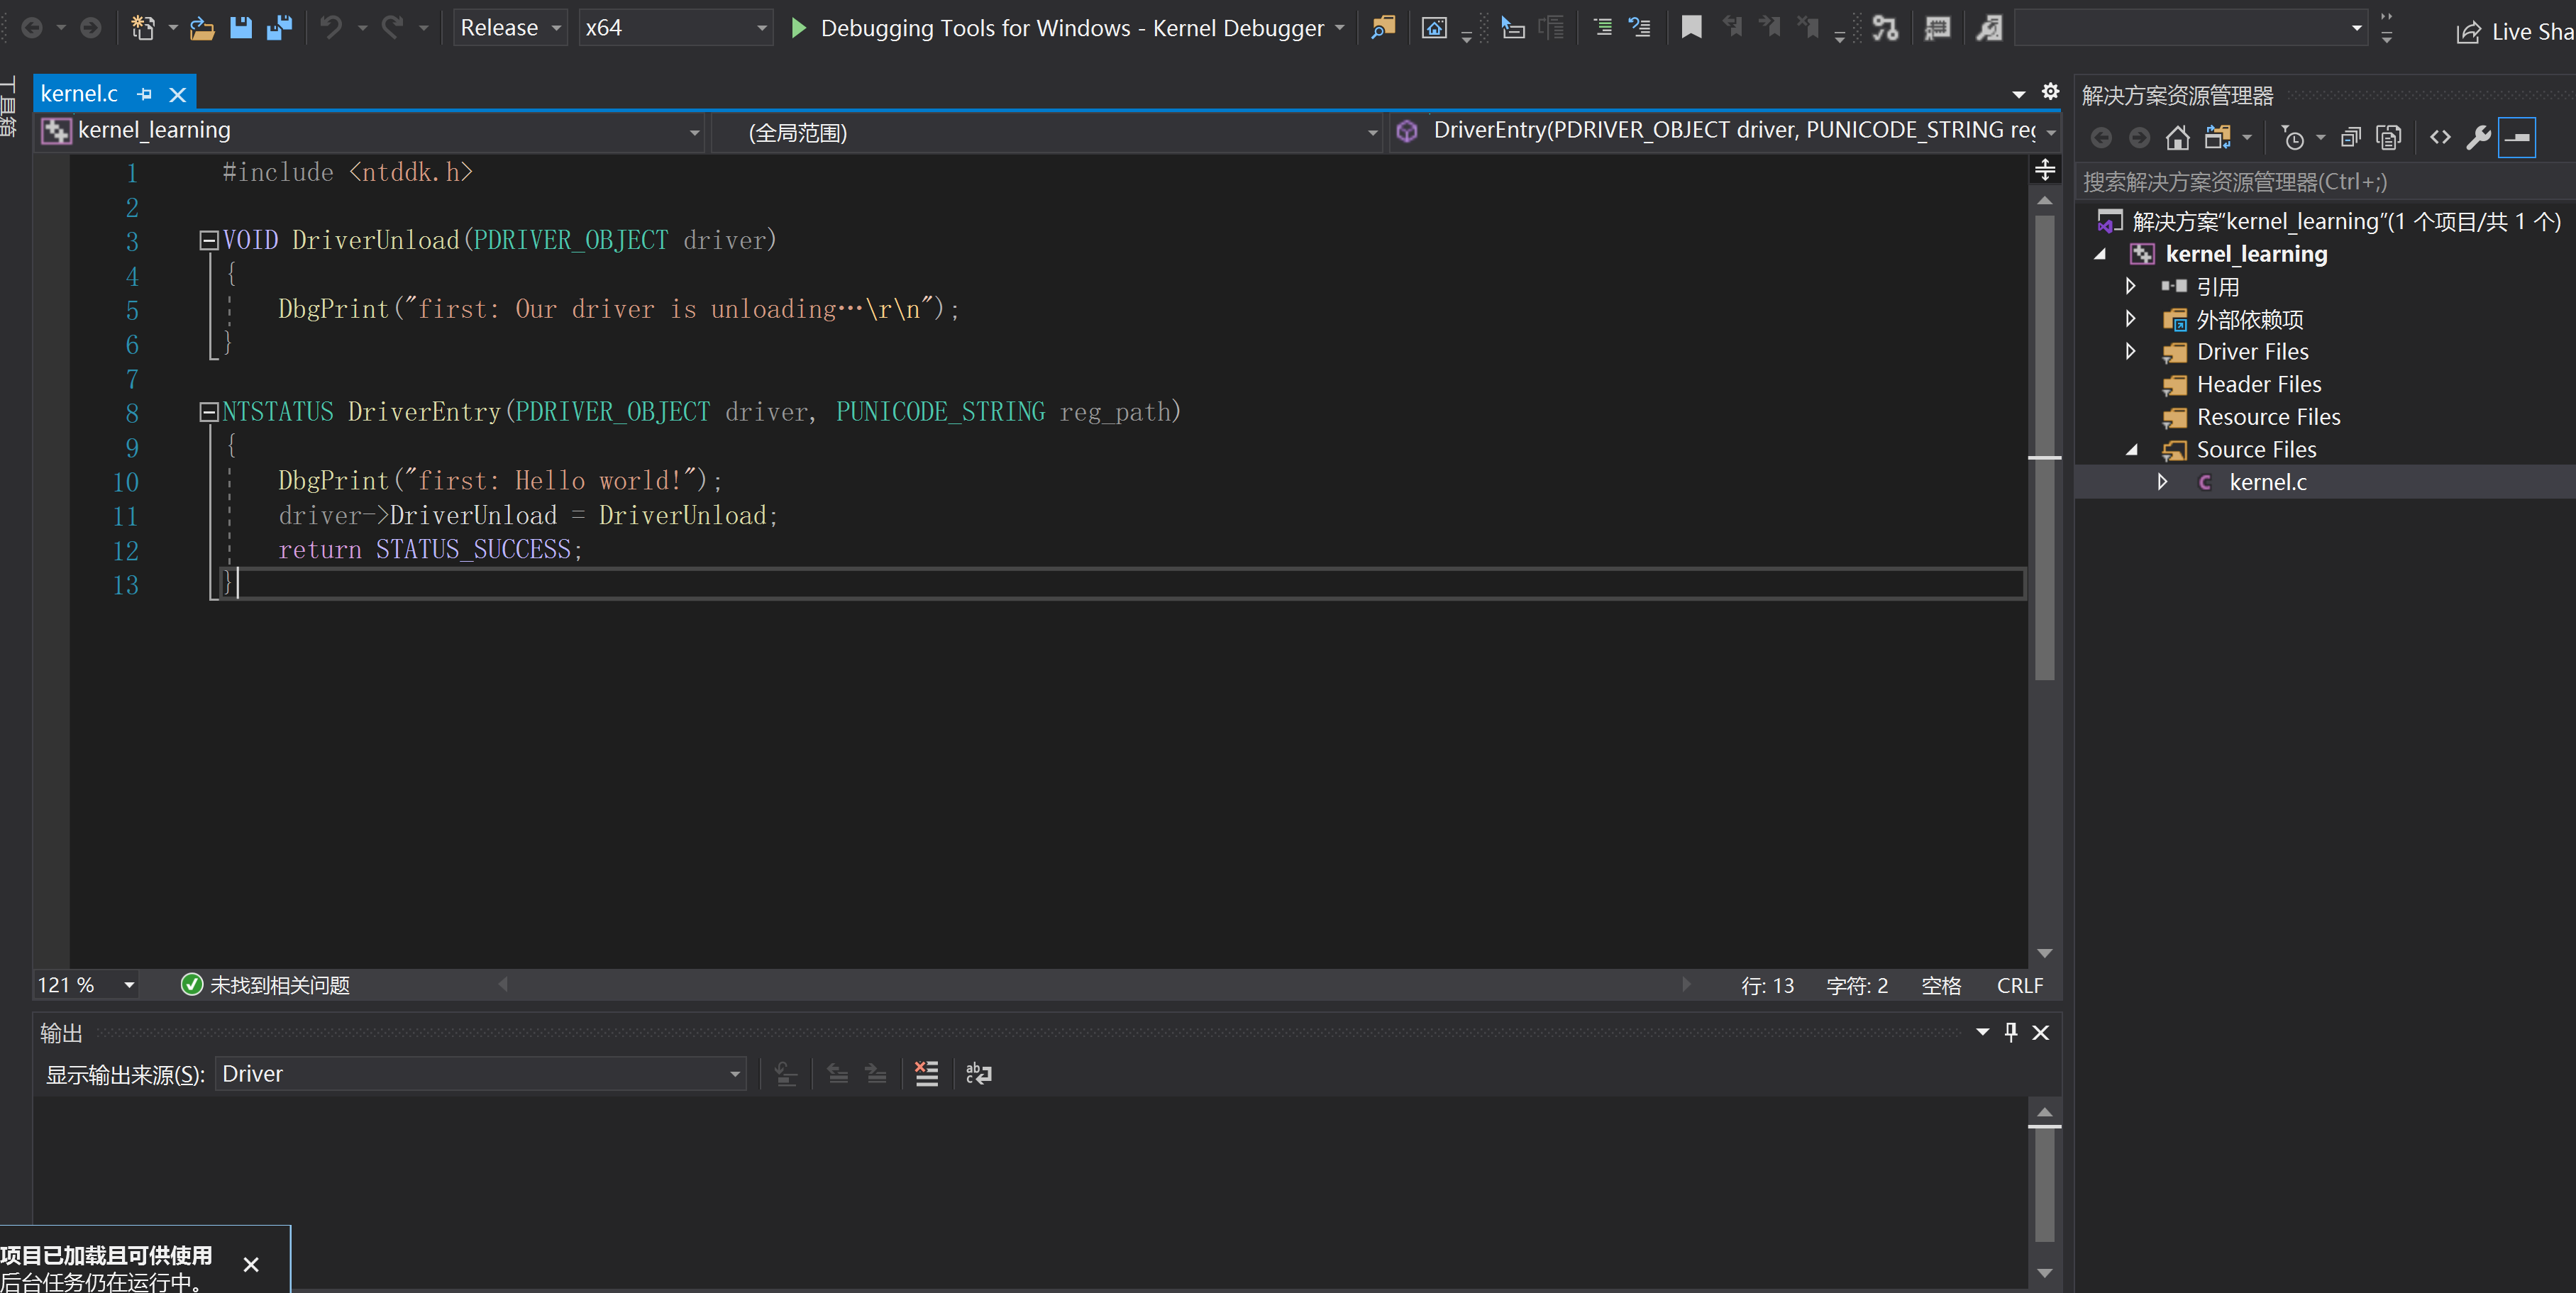Viewport: 2576px width, 1293px height.
Task: Open the x64 platform dropdown
Action: pyautogui.click(x=675, y=28)
